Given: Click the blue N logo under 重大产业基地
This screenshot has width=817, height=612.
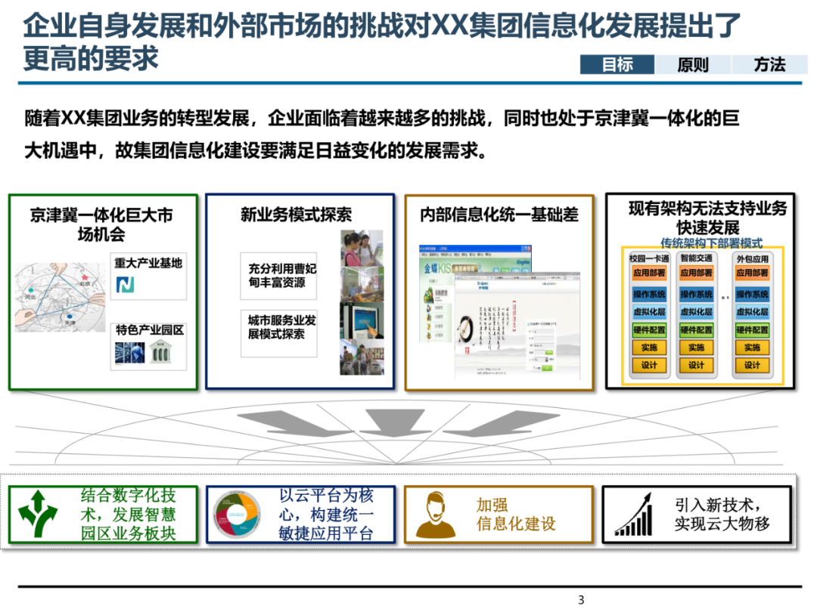Looking at the screenshot, I should tap(125, 284).
